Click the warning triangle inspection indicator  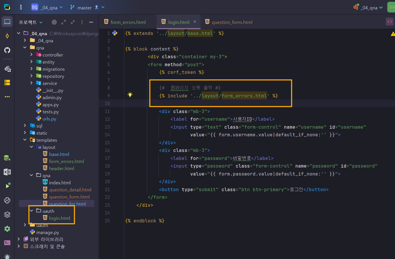393,34
